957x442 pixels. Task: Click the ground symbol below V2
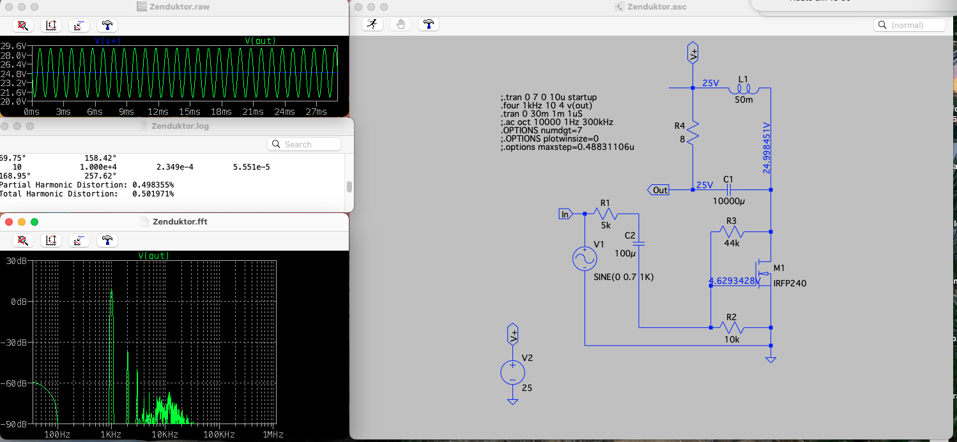512,401
